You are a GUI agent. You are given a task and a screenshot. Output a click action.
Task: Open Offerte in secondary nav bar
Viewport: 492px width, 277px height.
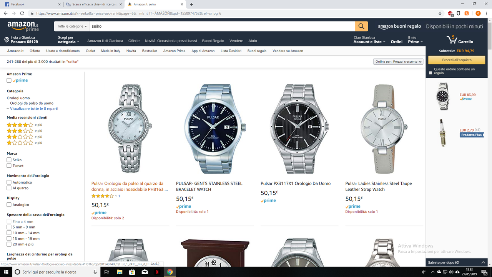(x=35, y=51)
